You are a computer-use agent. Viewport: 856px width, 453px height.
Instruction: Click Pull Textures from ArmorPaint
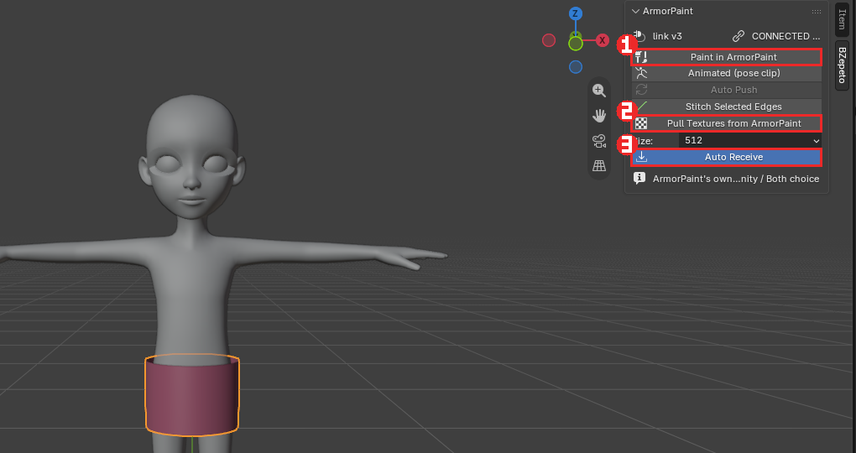point(727,123)
